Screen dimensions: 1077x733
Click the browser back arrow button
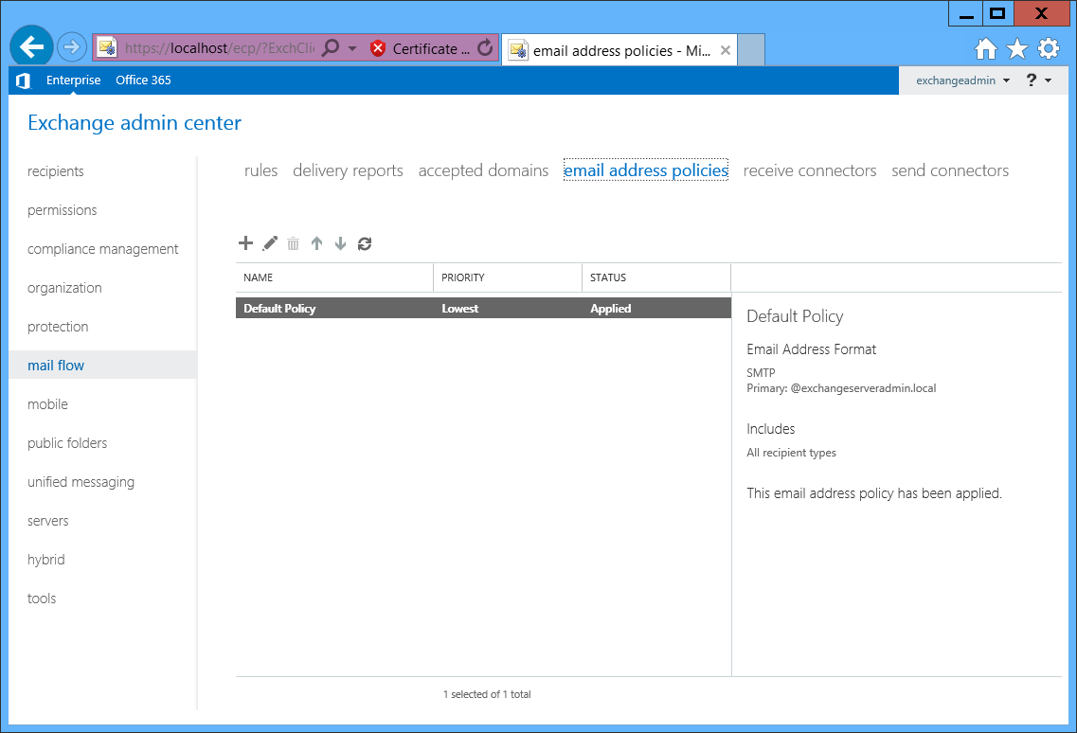pos(31,46)
